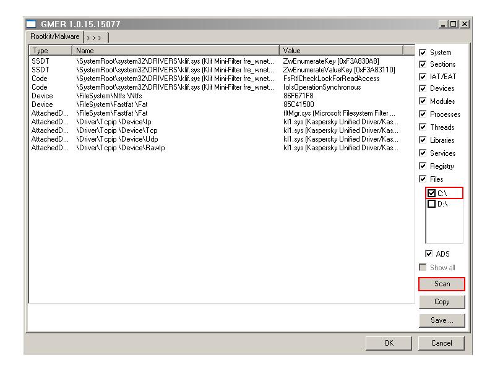Uncheck the C:\ drive checkbox
The height and width of the screenshot is (371, 495).
coord(432,194)
